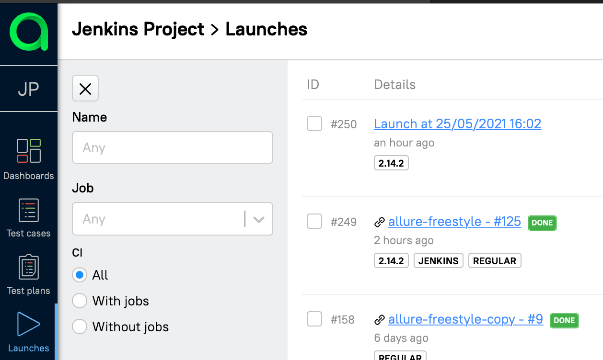
Task: Open the allure-freestyle - #125 launch
Action: click(454, 222)
